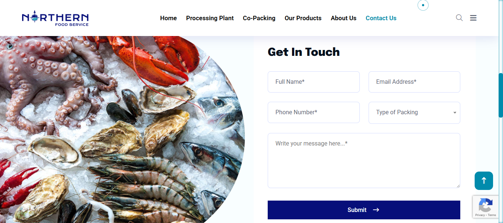
Task: Click the page vertical scrollbar thumb
Action: point(501,96)
